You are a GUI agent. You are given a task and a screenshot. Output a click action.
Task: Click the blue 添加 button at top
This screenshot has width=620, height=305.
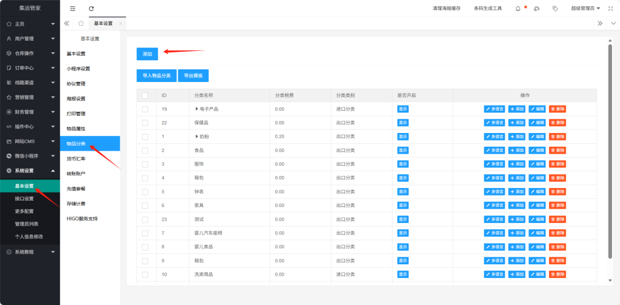point(147,54)
